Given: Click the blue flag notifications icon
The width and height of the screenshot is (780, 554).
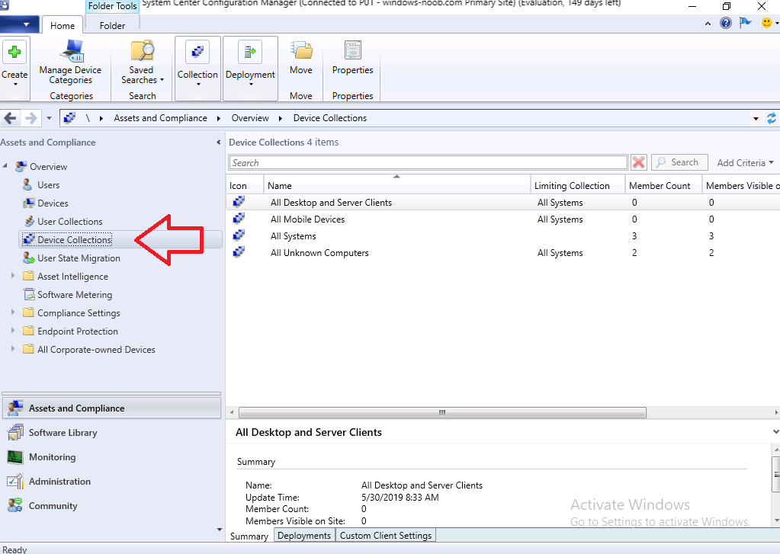Looking at the screenshot, I should 745,23.
